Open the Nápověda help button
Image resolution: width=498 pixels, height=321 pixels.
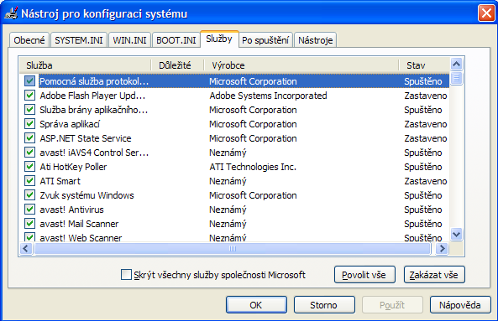[460, 305]
